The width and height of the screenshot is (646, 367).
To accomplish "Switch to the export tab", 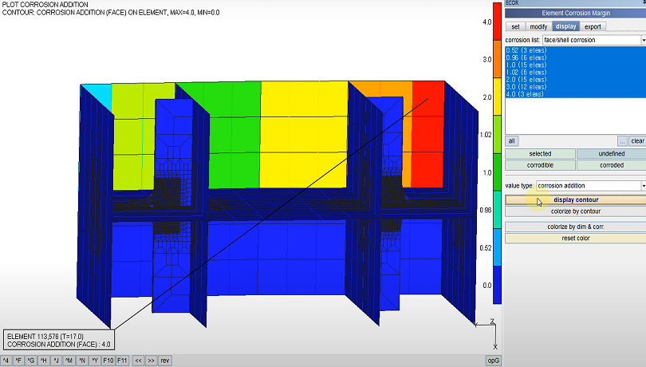I will (x=593, y=26).
